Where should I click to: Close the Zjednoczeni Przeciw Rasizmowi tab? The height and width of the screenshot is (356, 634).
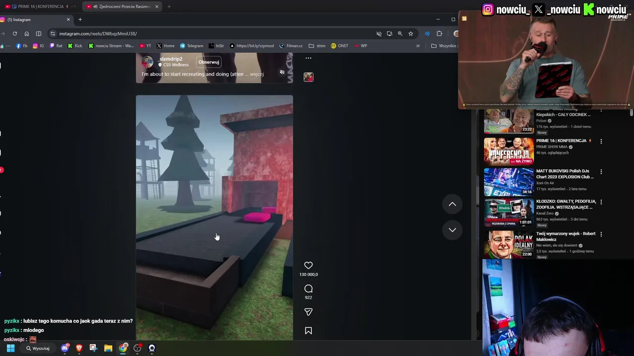pos(157,6)
